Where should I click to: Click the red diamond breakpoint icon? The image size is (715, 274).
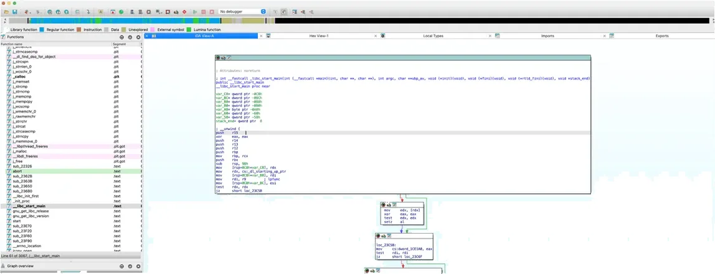tap(185, 11)
